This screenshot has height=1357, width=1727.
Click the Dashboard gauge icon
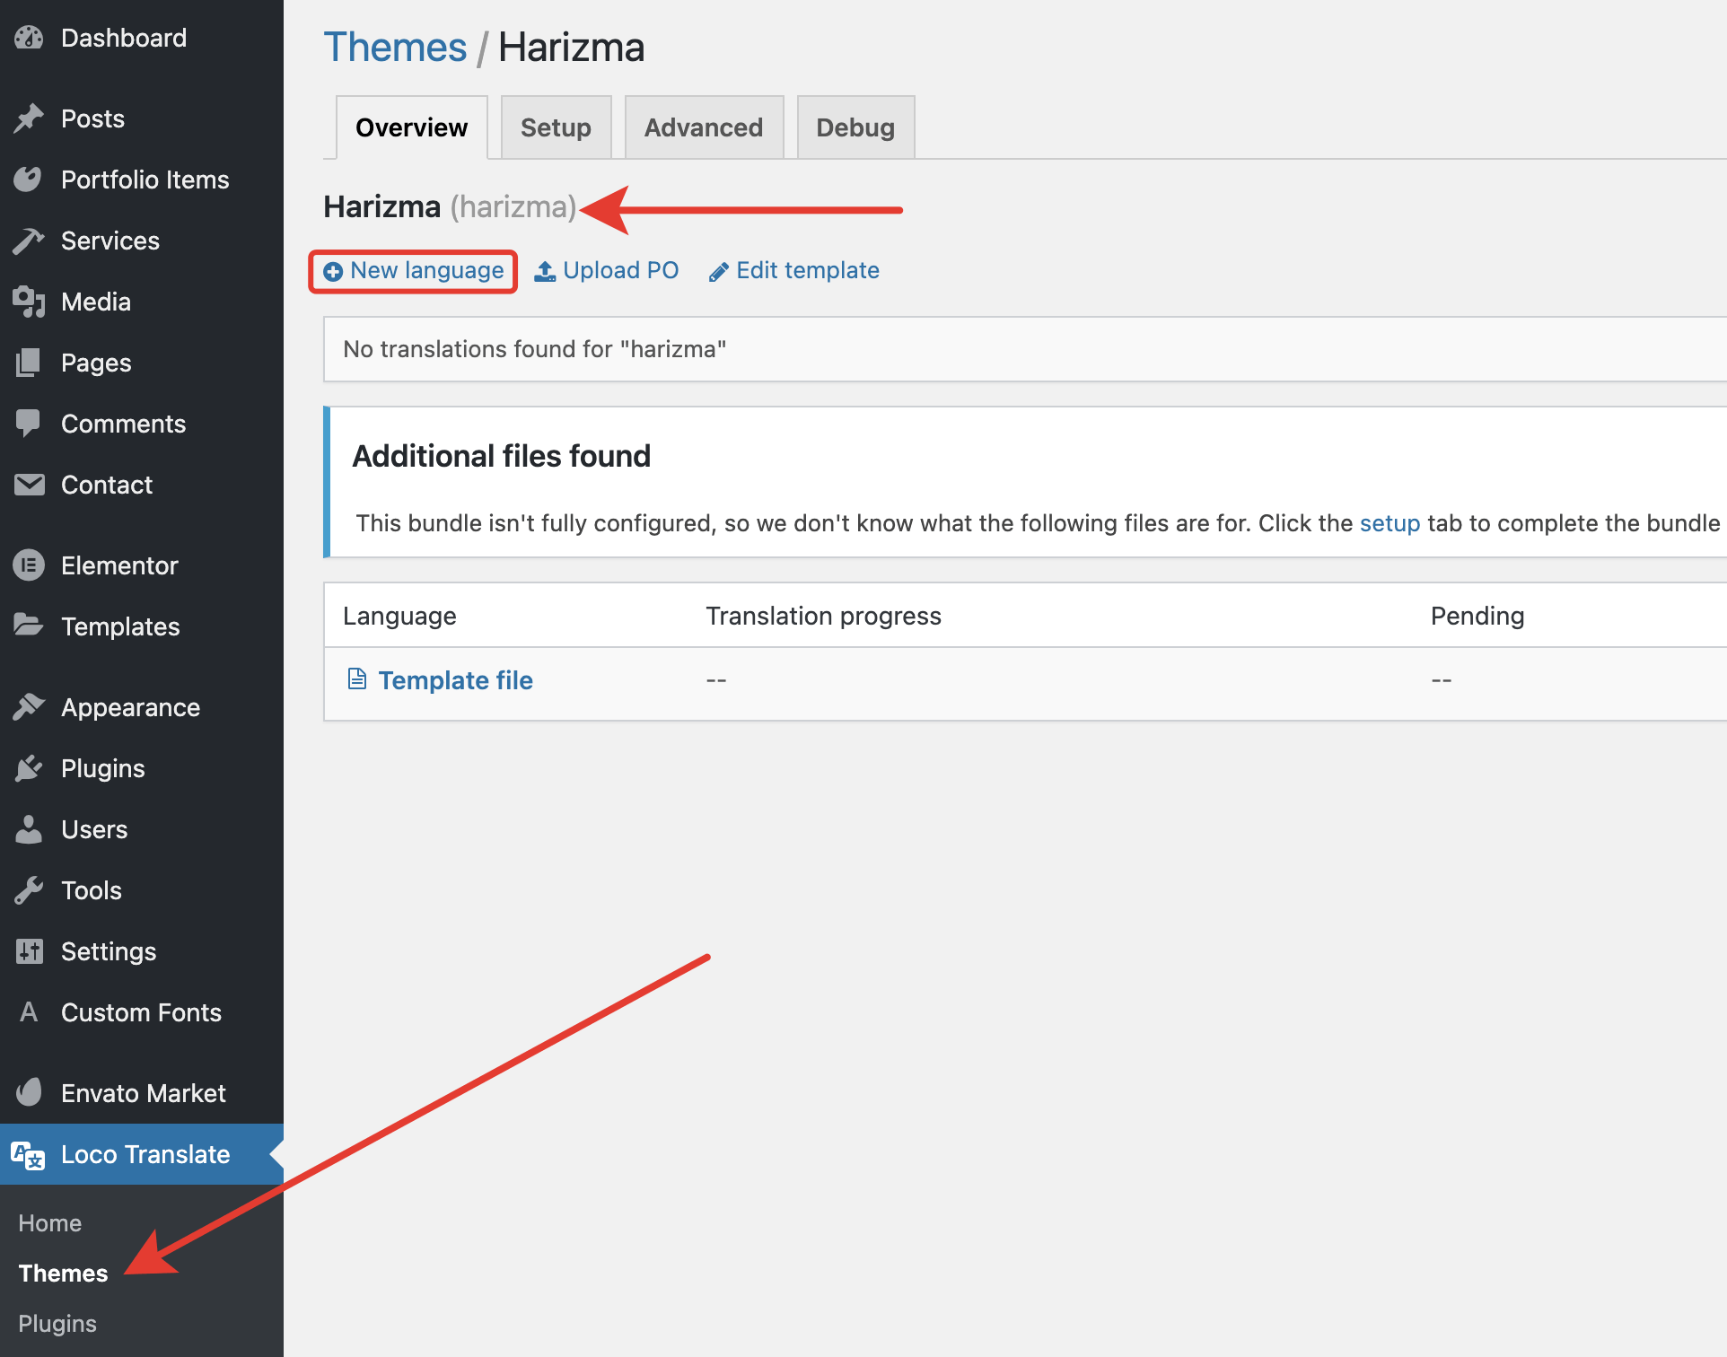click(29, 38)
